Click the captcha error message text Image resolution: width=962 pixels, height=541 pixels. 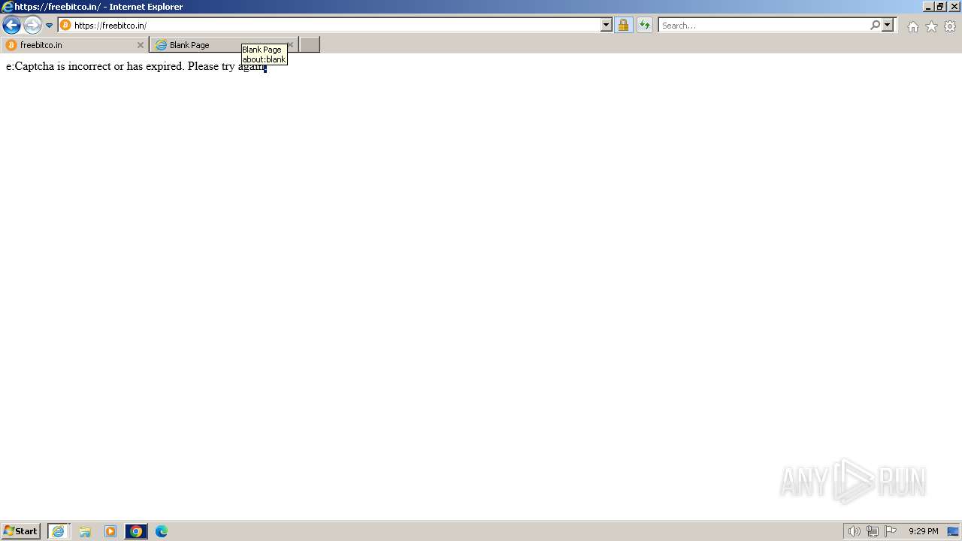(x=136, y=66)
